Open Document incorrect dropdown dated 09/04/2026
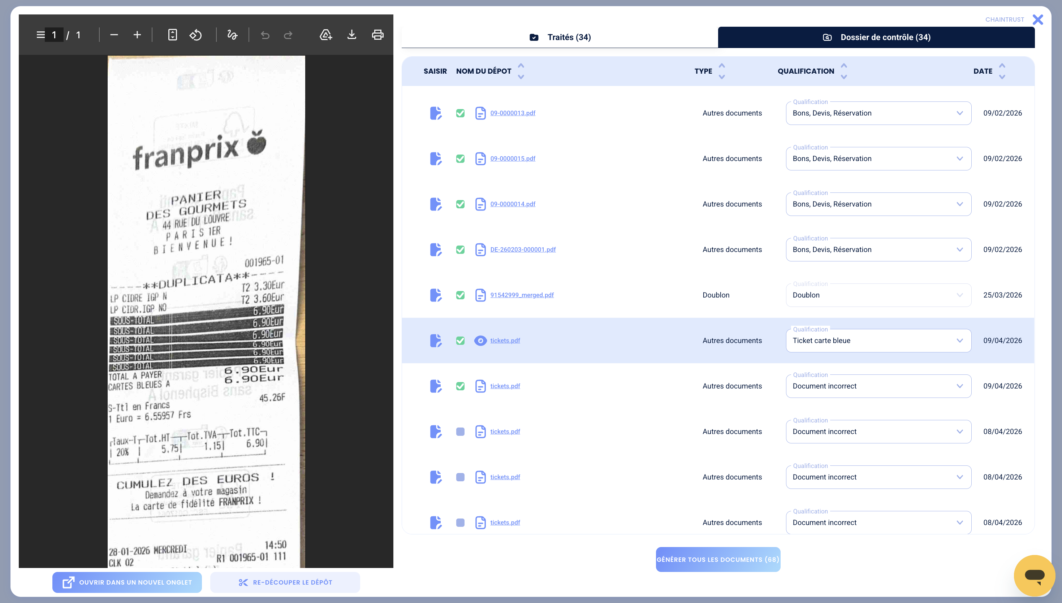The height and width of the screenshot is (603, 1062). click(878, 386)
